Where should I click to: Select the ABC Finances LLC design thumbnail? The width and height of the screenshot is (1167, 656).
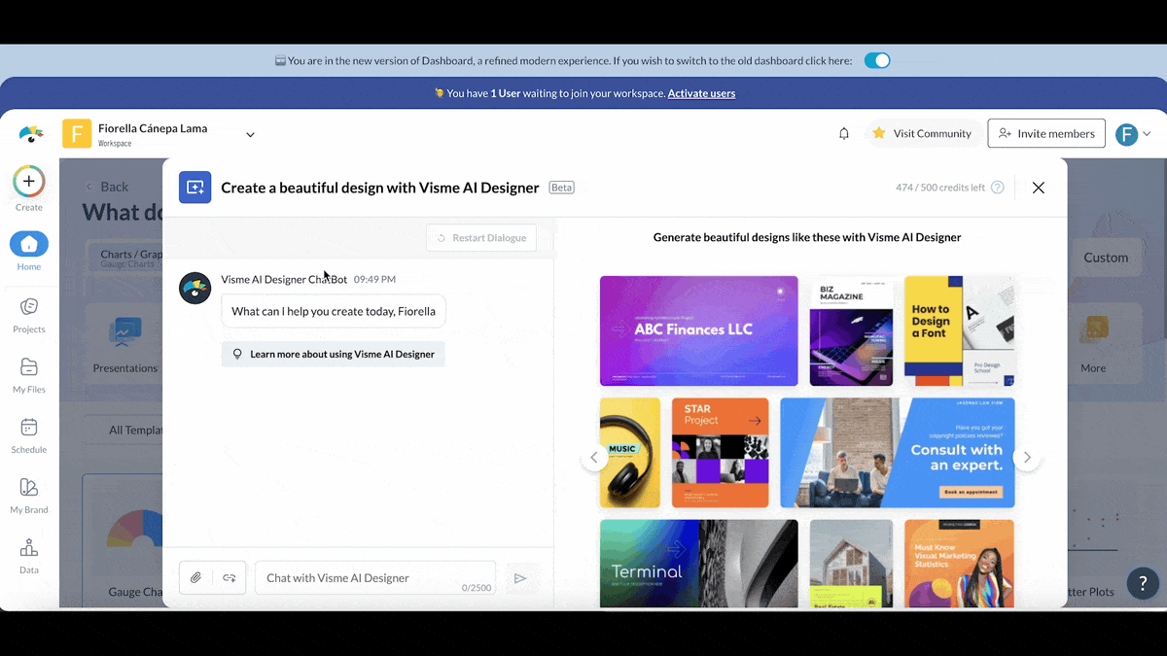(698, 330)
